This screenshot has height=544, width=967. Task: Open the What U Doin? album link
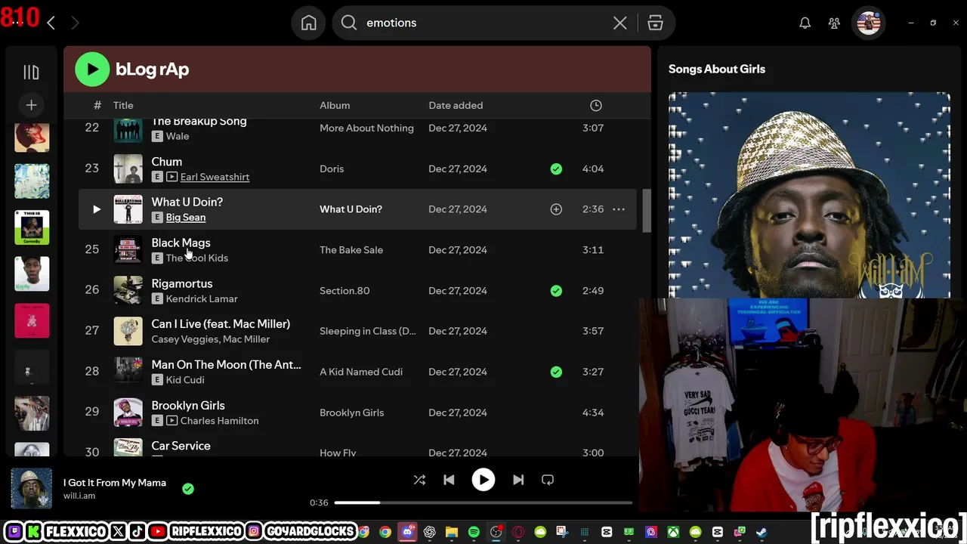coord(351,209)
